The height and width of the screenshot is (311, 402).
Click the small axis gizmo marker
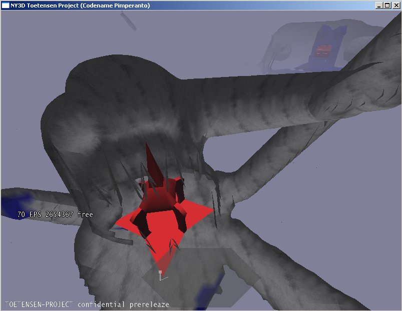163,275
